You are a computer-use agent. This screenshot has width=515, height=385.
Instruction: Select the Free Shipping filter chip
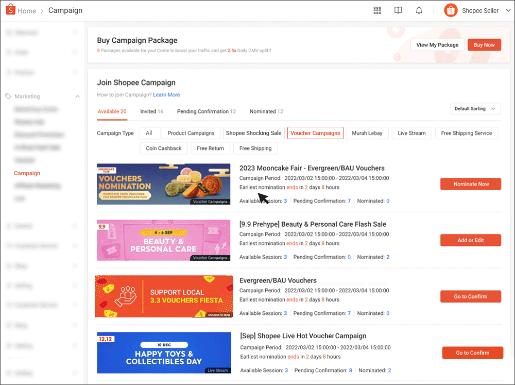[x=255, y=148]
